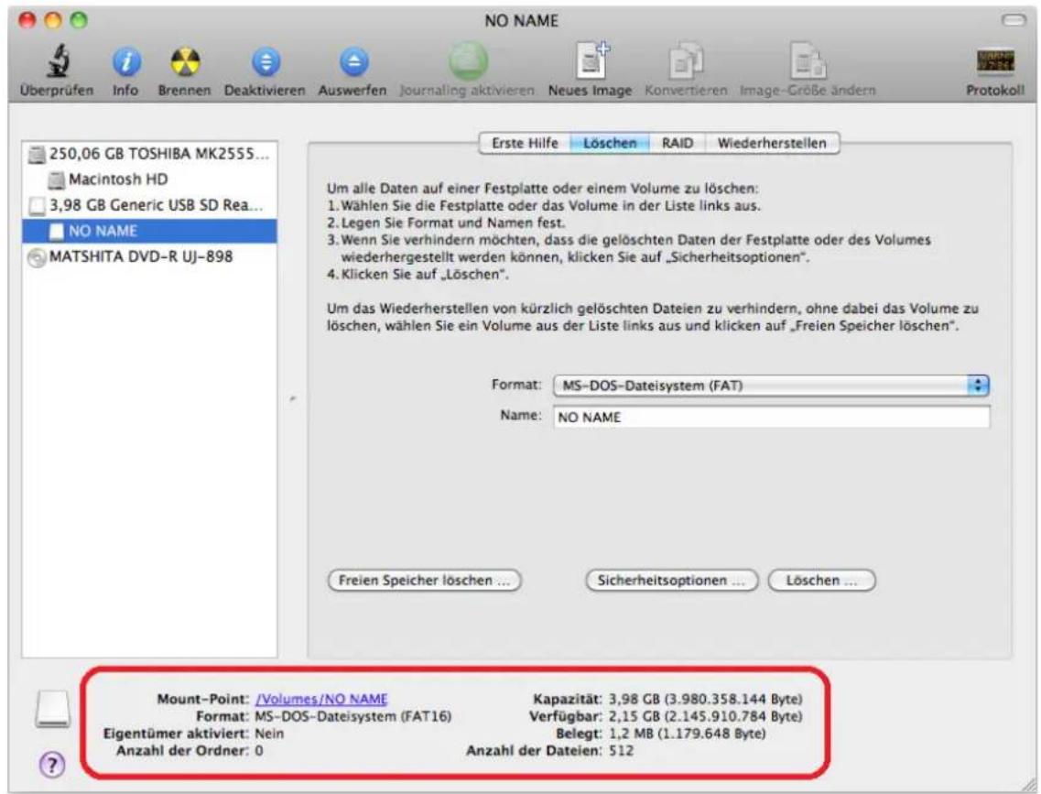
Task: Open Sicherheitsoptionen button
Action: (670, 581)
